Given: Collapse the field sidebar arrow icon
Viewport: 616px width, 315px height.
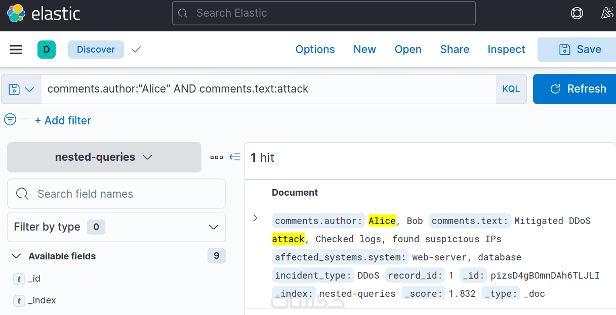Looking at the screenshot, I should click(x=235, y=157).
